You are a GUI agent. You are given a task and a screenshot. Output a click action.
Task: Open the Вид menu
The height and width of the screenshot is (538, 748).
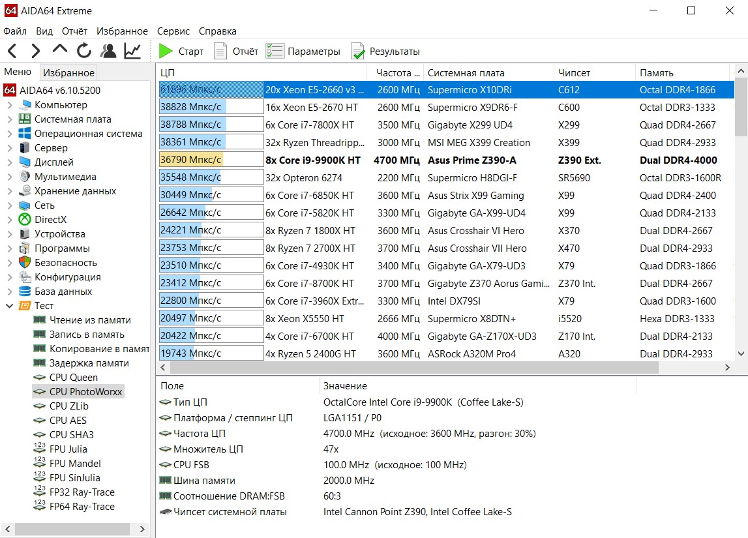(x=44, y=31)
